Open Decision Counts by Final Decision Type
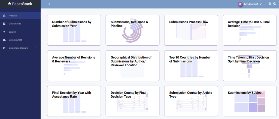 pos(132,101)
